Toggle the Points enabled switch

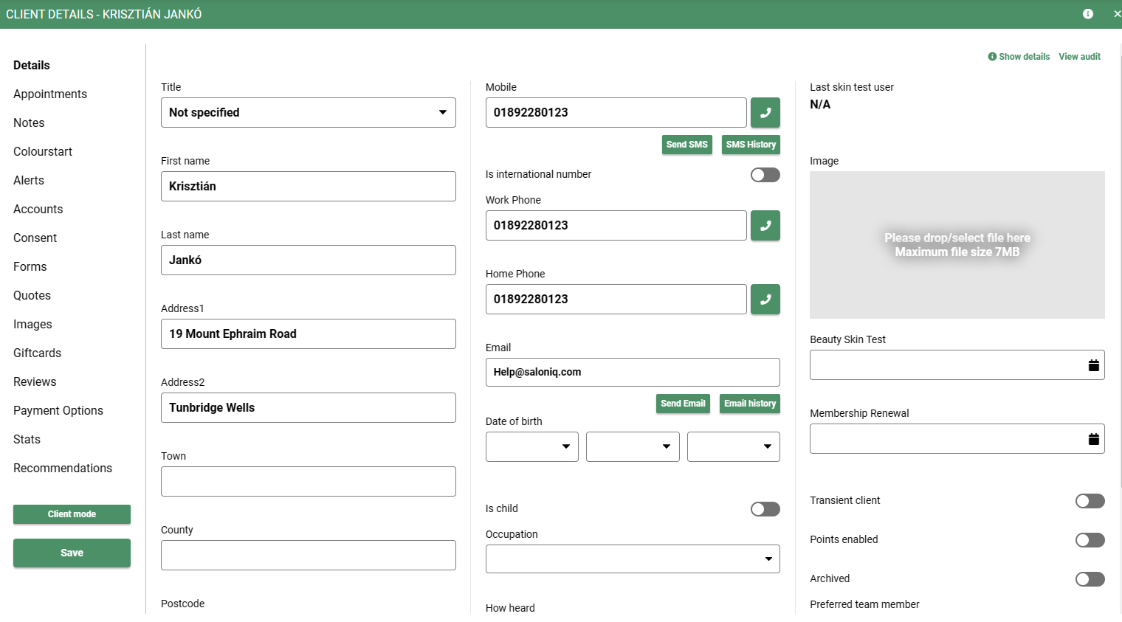tap(1090, 540)
